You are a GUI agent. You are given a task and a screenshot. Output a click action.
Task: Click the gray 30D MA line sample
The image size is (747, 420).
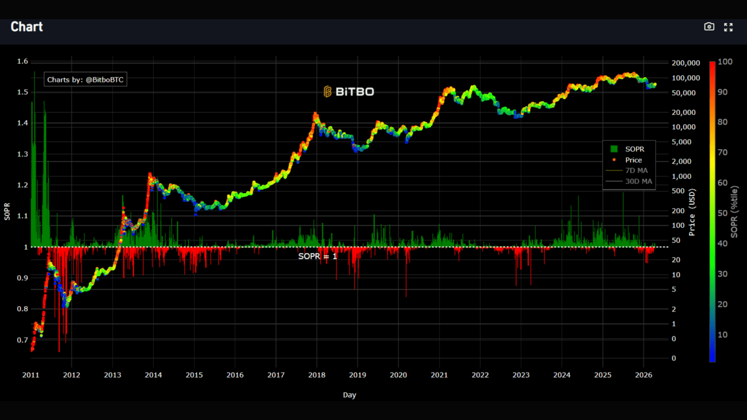pos(614,181)
